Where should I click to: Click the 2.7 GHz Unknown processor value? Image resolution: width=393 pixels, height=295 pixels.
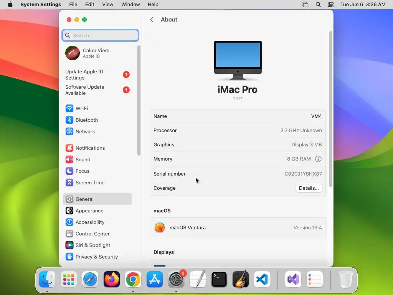click(301, 131)
